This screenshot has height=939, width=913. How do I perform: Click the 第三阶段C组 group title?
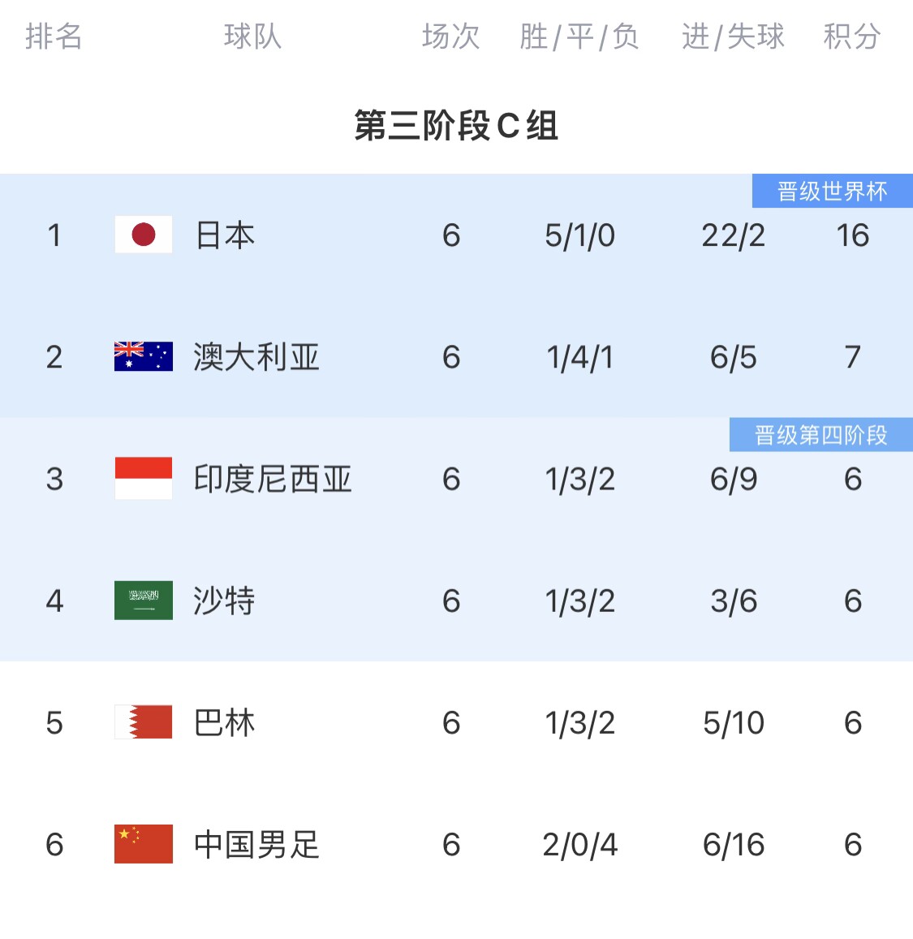456,126
